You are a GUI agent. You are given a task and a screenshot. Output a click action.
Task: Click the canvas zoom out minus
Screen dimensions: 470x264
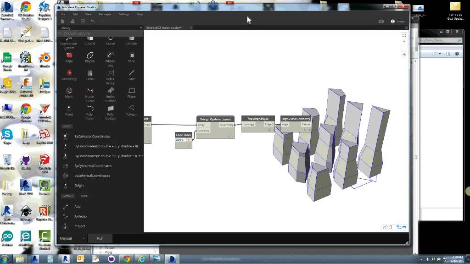[404, 47]
